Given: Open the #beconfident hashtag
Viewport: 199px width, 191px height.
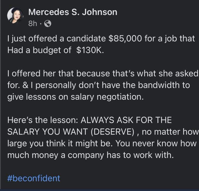Looking at the screenshot, I should coord(34,178).
